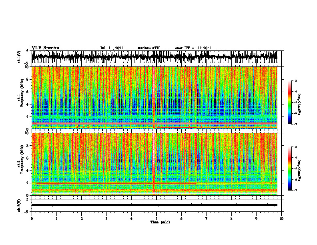Click the 'ch.3(V)' waveform axis label
Viewport: 317px width, 245px height.
19,205
